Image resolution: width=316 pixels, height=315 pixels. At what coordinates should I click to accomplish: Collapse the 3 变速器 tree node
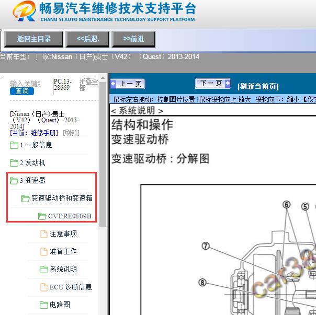pos(32,181)
